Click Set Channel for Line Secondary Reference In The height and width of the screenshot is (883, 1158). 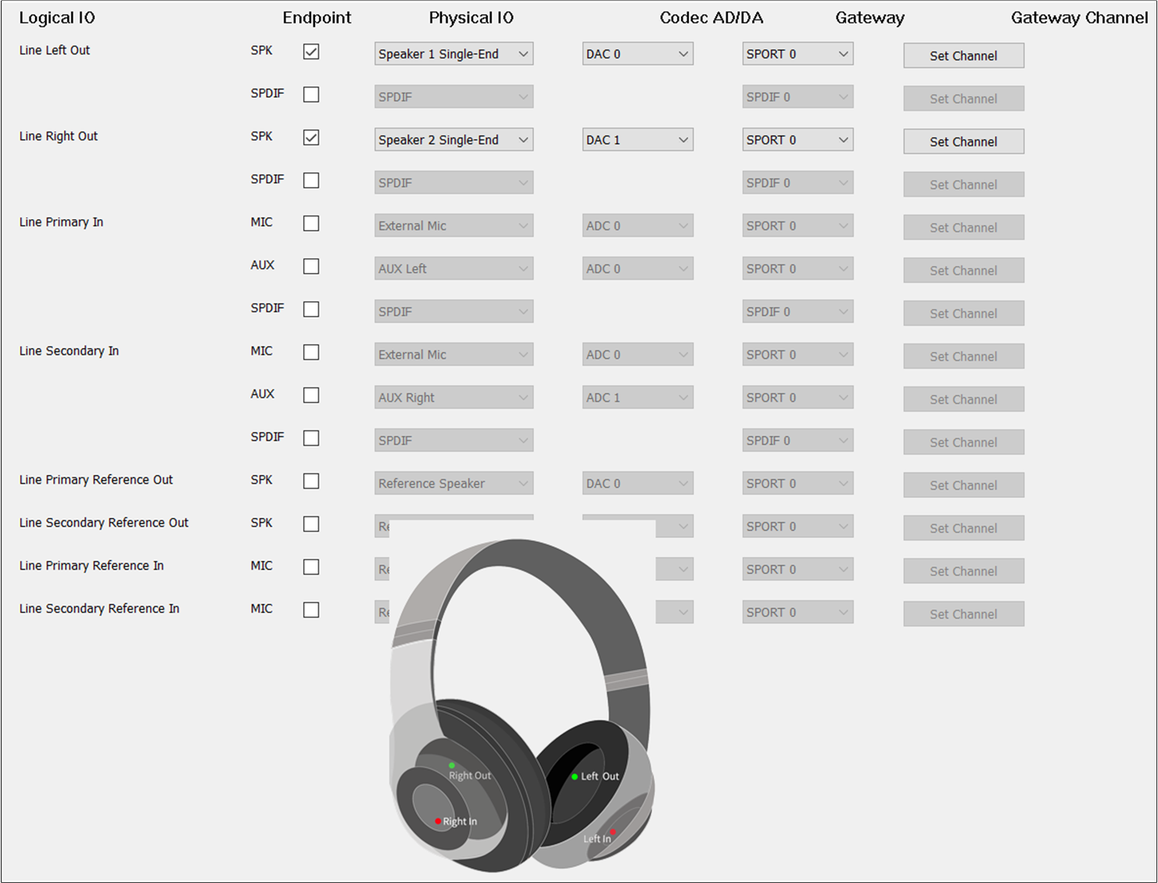point(963,614)
